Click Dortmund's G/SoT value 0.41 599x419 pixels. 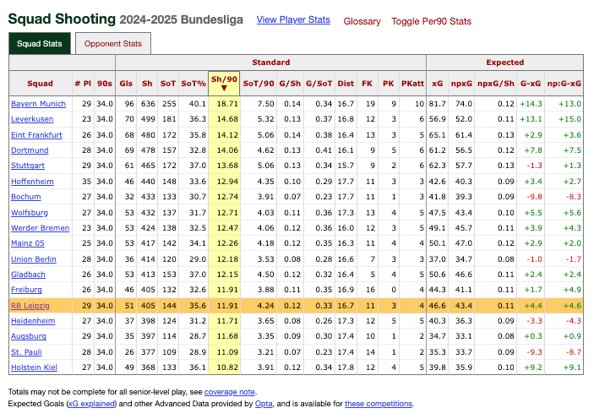point(324,150)
